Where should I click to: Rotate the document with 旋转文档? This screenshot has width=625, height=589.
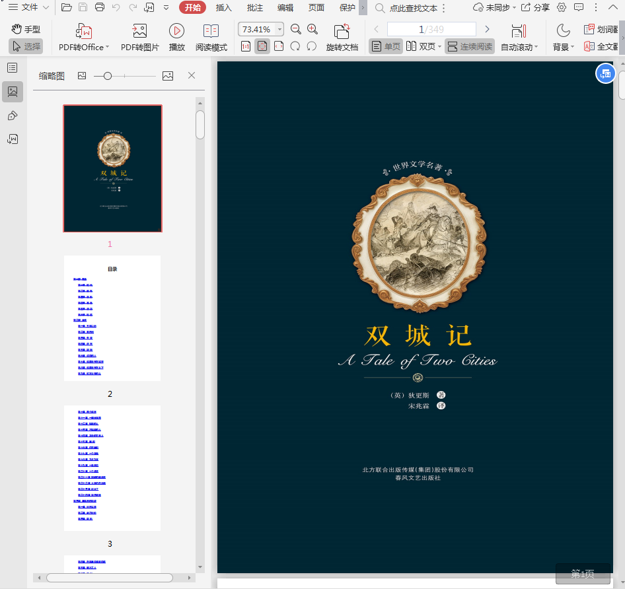tap(342, 31)
